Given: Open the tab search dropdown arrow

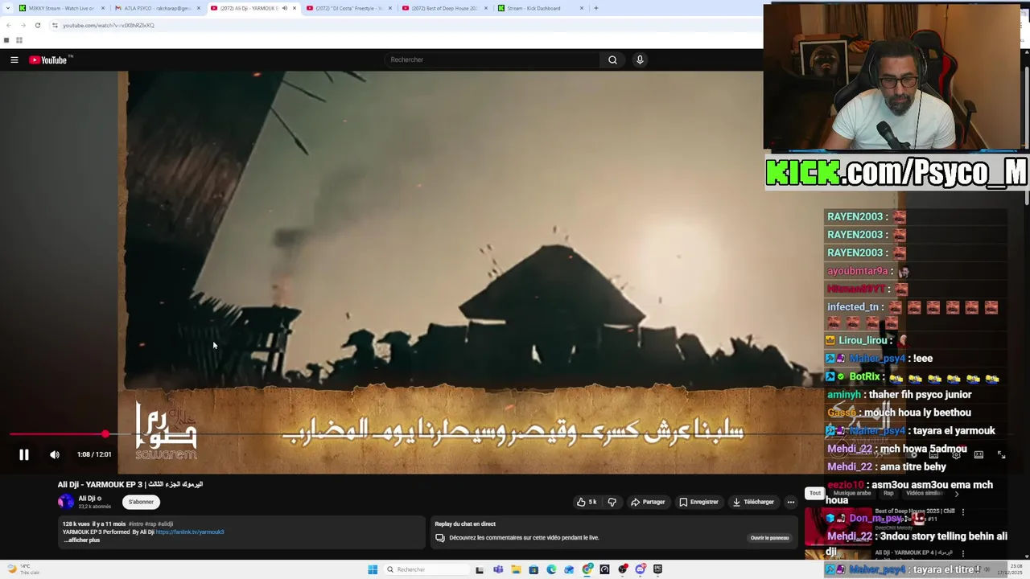Looking at the screenshot, I should 7,8.
